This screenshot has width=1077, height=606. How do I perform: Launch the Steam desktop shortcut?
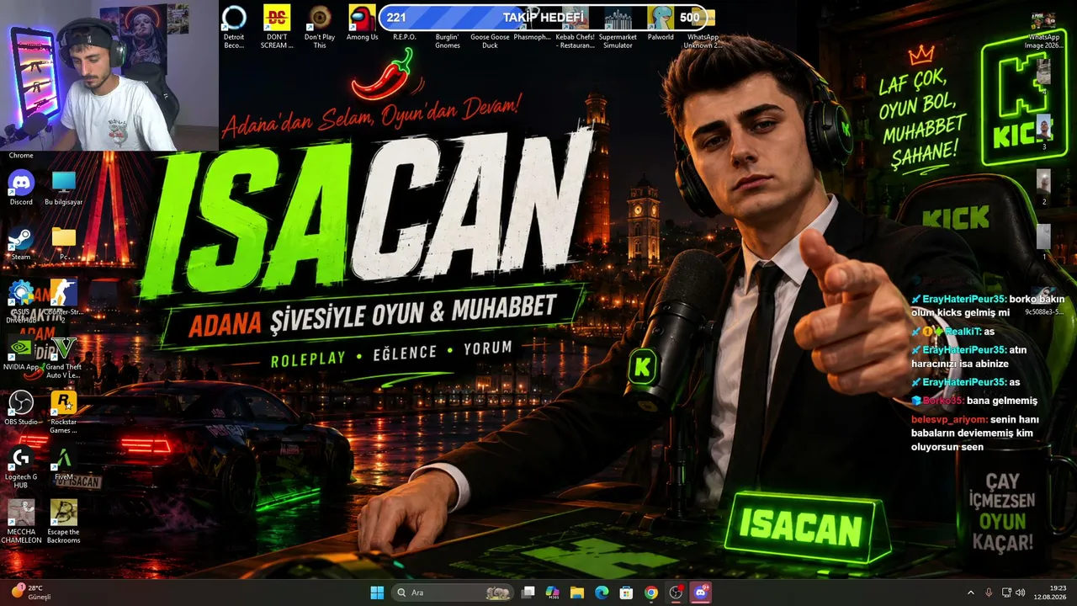click(x=21, y=242)
